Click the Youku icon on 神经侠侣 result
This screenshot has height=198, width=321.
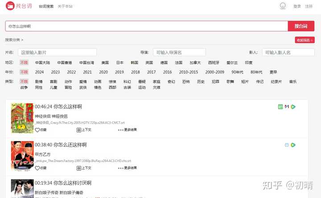coord(287,107)
